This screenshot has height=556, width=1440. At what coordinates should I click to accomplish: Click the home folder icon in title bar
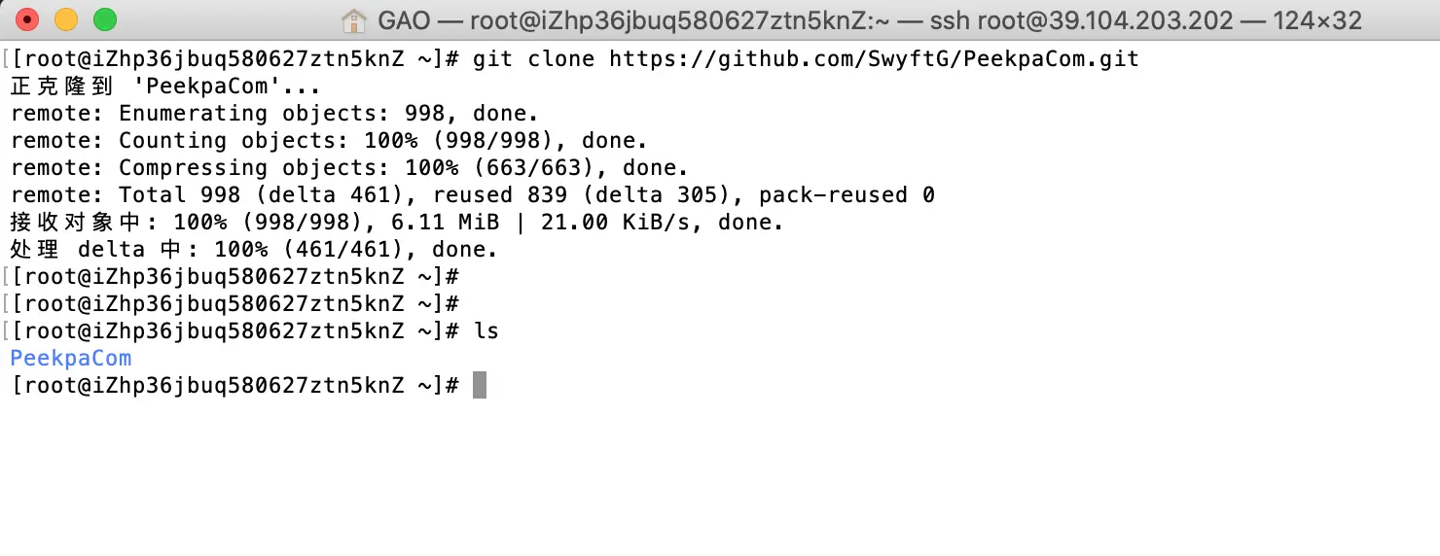click(x=354, y=20)
